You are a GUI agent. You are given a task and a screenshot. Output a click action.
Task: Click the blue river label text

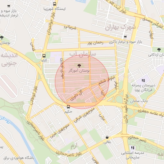(5, 120)
